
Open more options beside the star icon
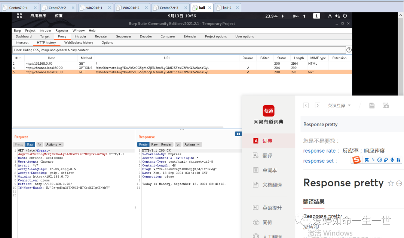[x=399, y=183]
